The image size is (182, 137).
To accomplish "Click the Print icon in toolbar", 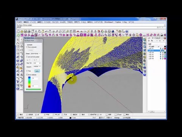I will [29, 31].
